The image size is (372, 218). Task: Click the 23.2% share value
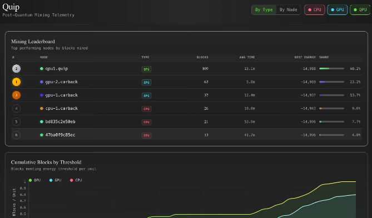[355, 82]
